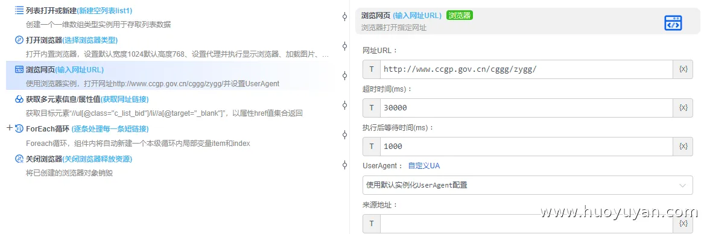Image resolution: width=704 pixels, height=234 pixels.
Task: Click the 超时时间 input showing 30000
Action: point(527,108)
